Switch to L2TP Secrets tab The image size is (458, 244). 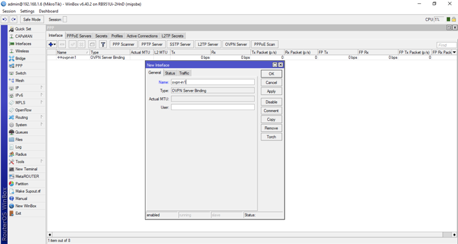[x=173, y=36]
